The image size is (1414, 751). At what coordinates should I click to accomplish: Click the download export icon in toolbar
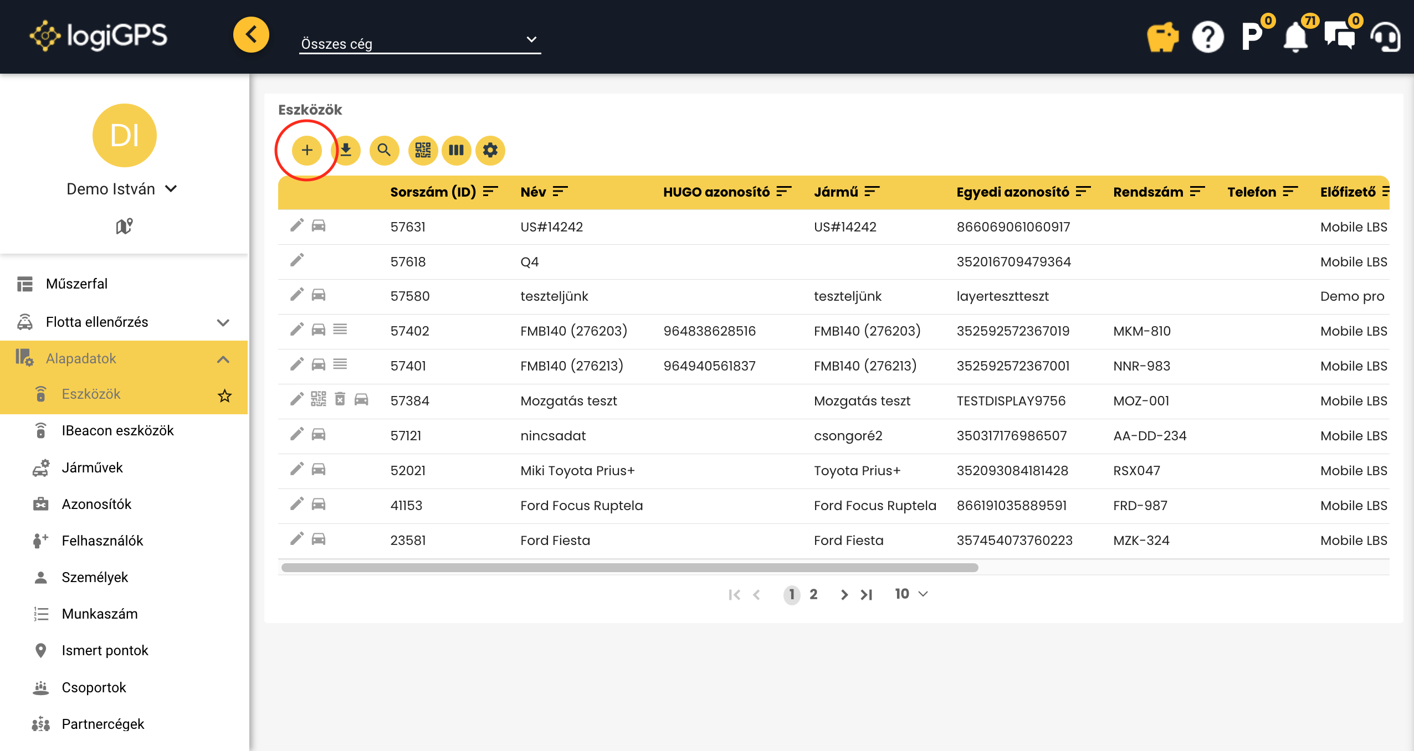(x=346, y=150)
